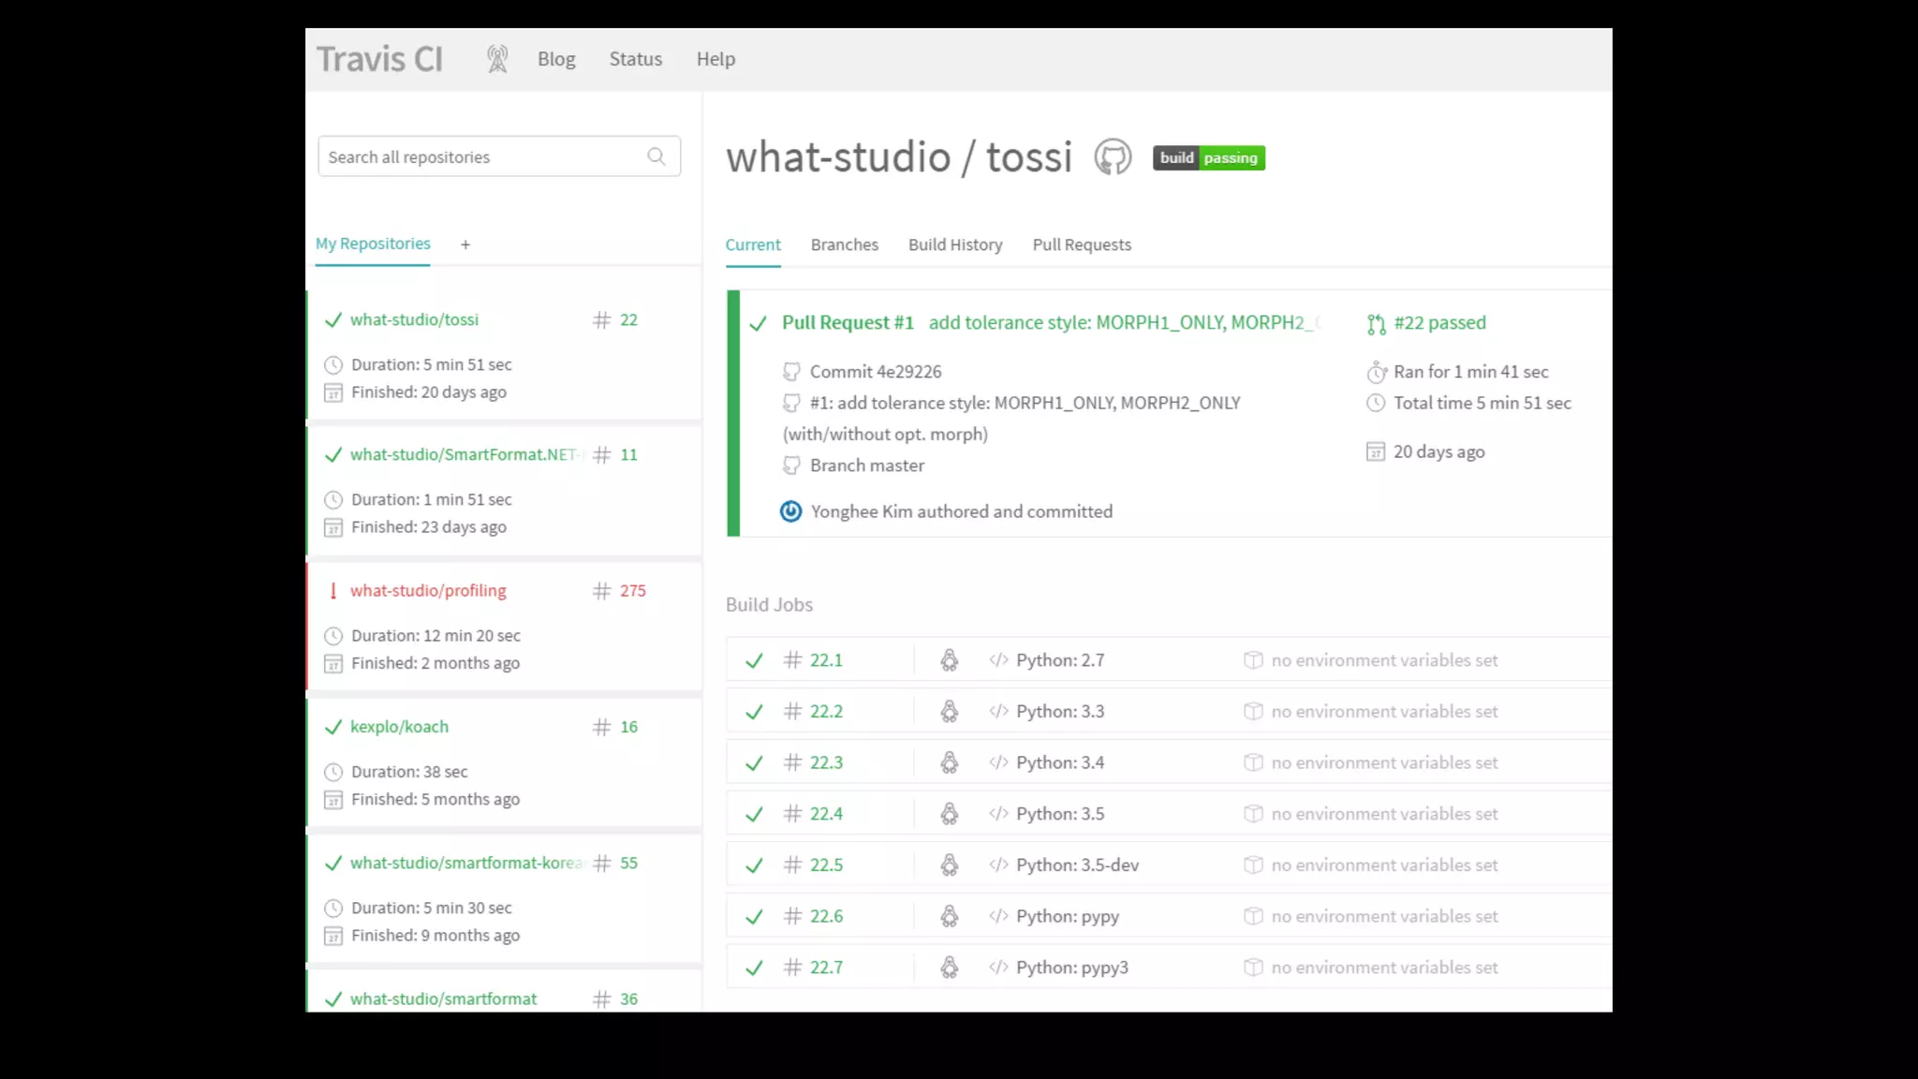Open the Status page link
The width and height of the screenshot is (1918, 1079).
tap(635, 59)
